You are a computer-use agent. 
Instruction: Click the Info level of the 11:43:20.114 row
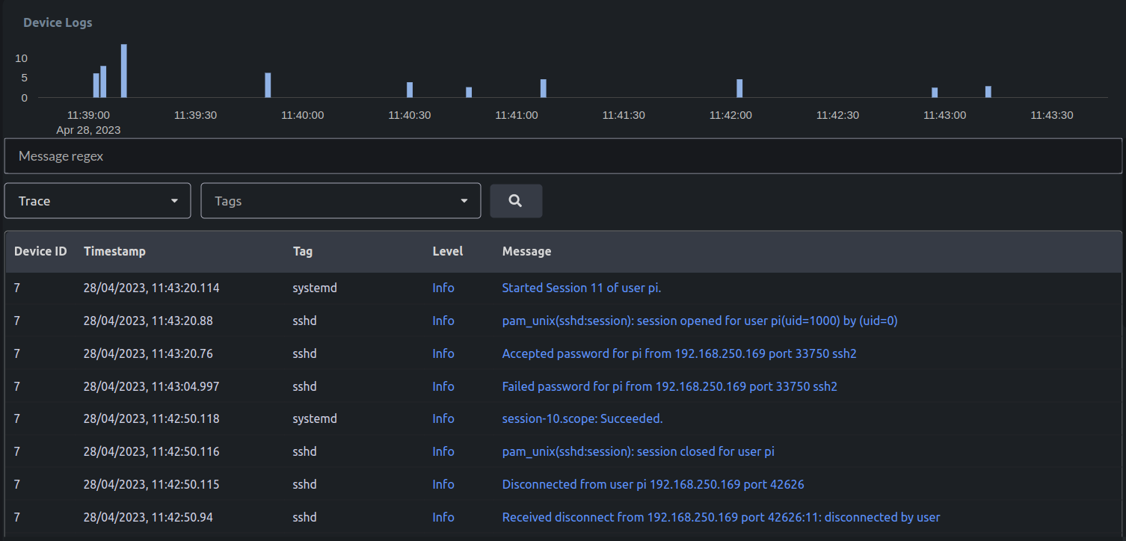click(x=443, y=288)
